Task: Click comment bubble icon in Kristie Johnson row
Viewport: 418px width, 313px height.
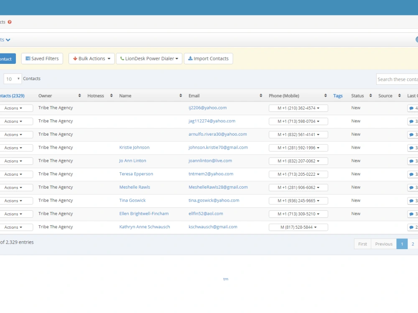Action: tap(411, 148)
